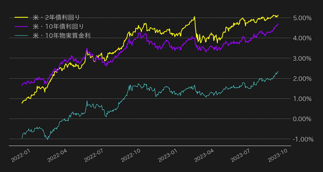Select the 米・10年物実質金利 legend label
This screenshot has width=323, height=172.
62,36
